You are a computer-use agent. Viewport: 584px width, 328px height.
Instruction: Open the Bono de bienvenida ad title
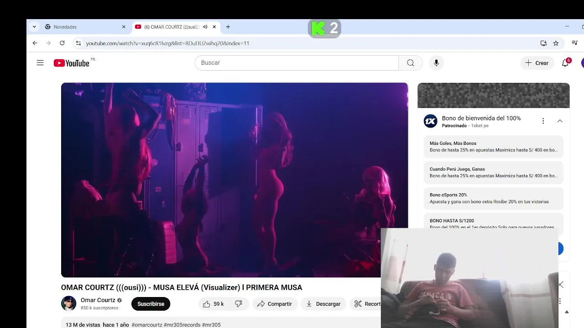point(481,118)
